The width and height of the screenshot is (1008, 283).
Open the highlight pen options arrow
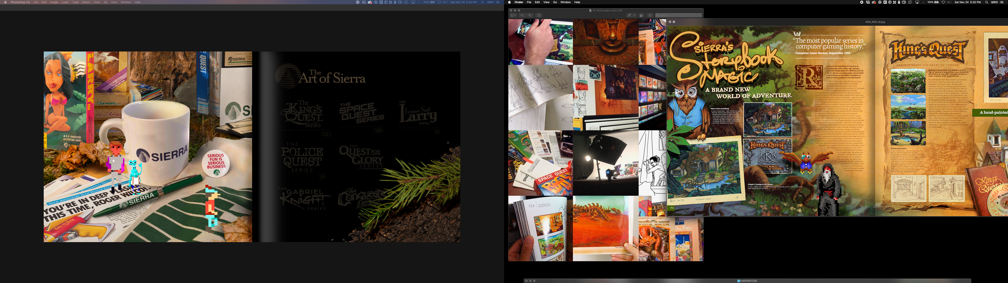pos(635,16)
